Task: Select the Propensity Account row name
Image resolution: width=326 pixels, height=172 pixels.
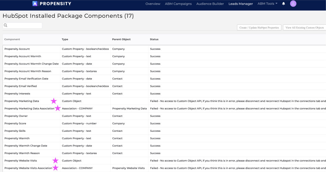Action: (x=17, y=49)
